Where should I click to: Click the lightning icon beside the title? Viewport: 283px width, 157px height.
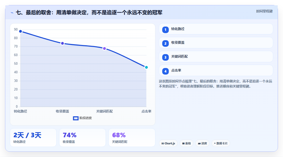click(12, 13)
